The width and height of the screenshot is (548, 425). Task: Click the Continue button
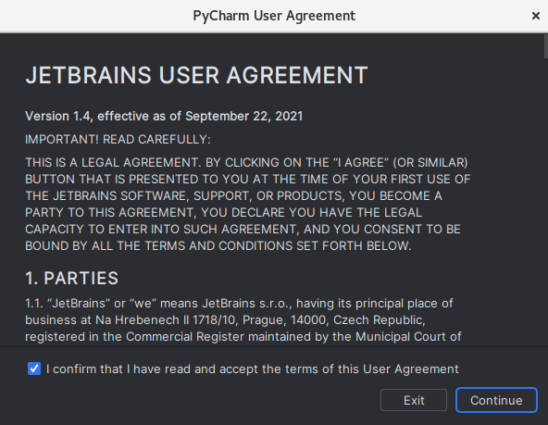(x=496, y=400)
